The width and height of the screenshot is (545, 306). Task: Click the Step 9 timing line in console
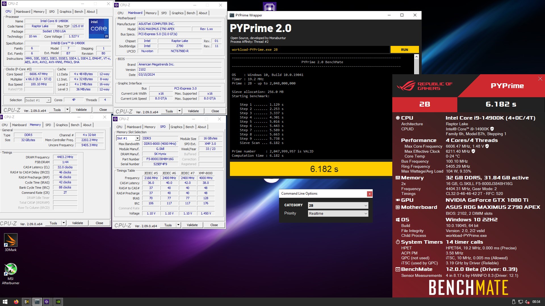point(261,139)
